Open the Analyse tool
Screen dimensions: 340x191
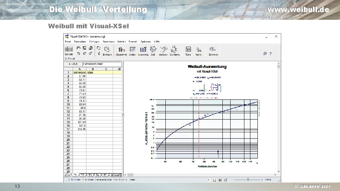tap(163, 51)
